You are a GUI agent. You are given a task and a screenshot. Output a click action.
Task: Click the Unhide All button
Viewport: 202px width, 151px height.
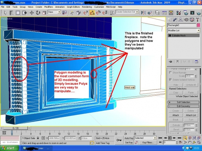tap(191, 85)
